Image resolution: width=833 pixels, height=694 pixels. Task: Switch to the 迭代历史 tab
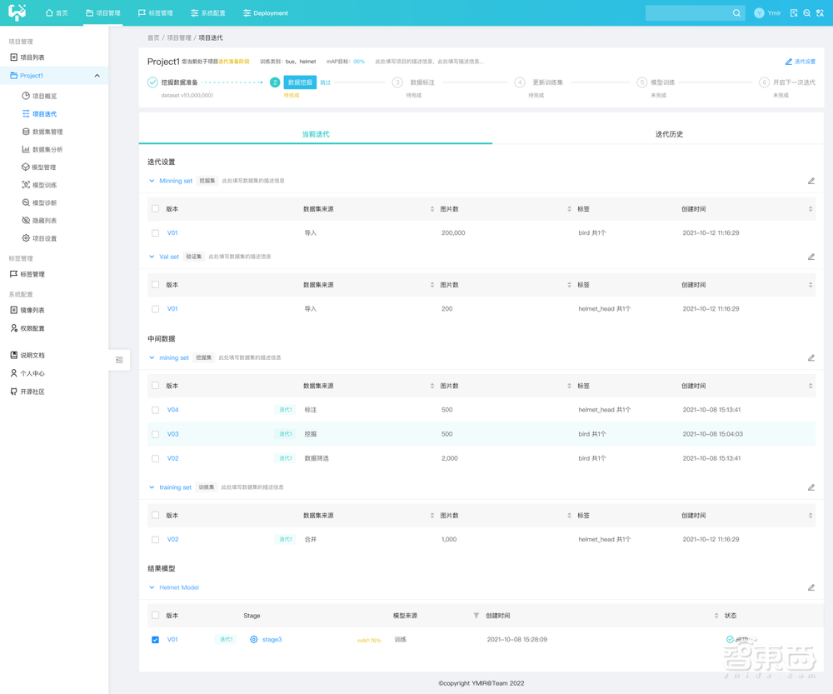668,134
